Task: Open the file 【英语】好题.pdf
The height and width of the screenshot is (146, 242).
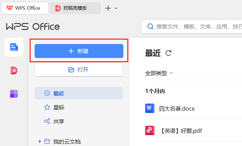Action: click(181, 131)
